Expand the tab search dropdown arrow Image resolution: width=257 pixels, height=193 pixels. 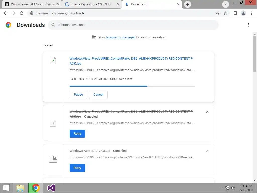[226, 4]
